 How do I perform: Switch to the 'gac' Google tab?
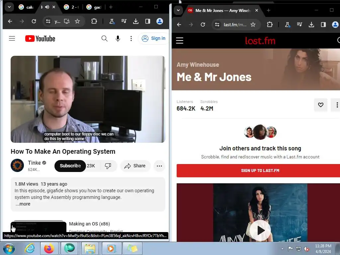pyautogui.click(x=94, y=7)
